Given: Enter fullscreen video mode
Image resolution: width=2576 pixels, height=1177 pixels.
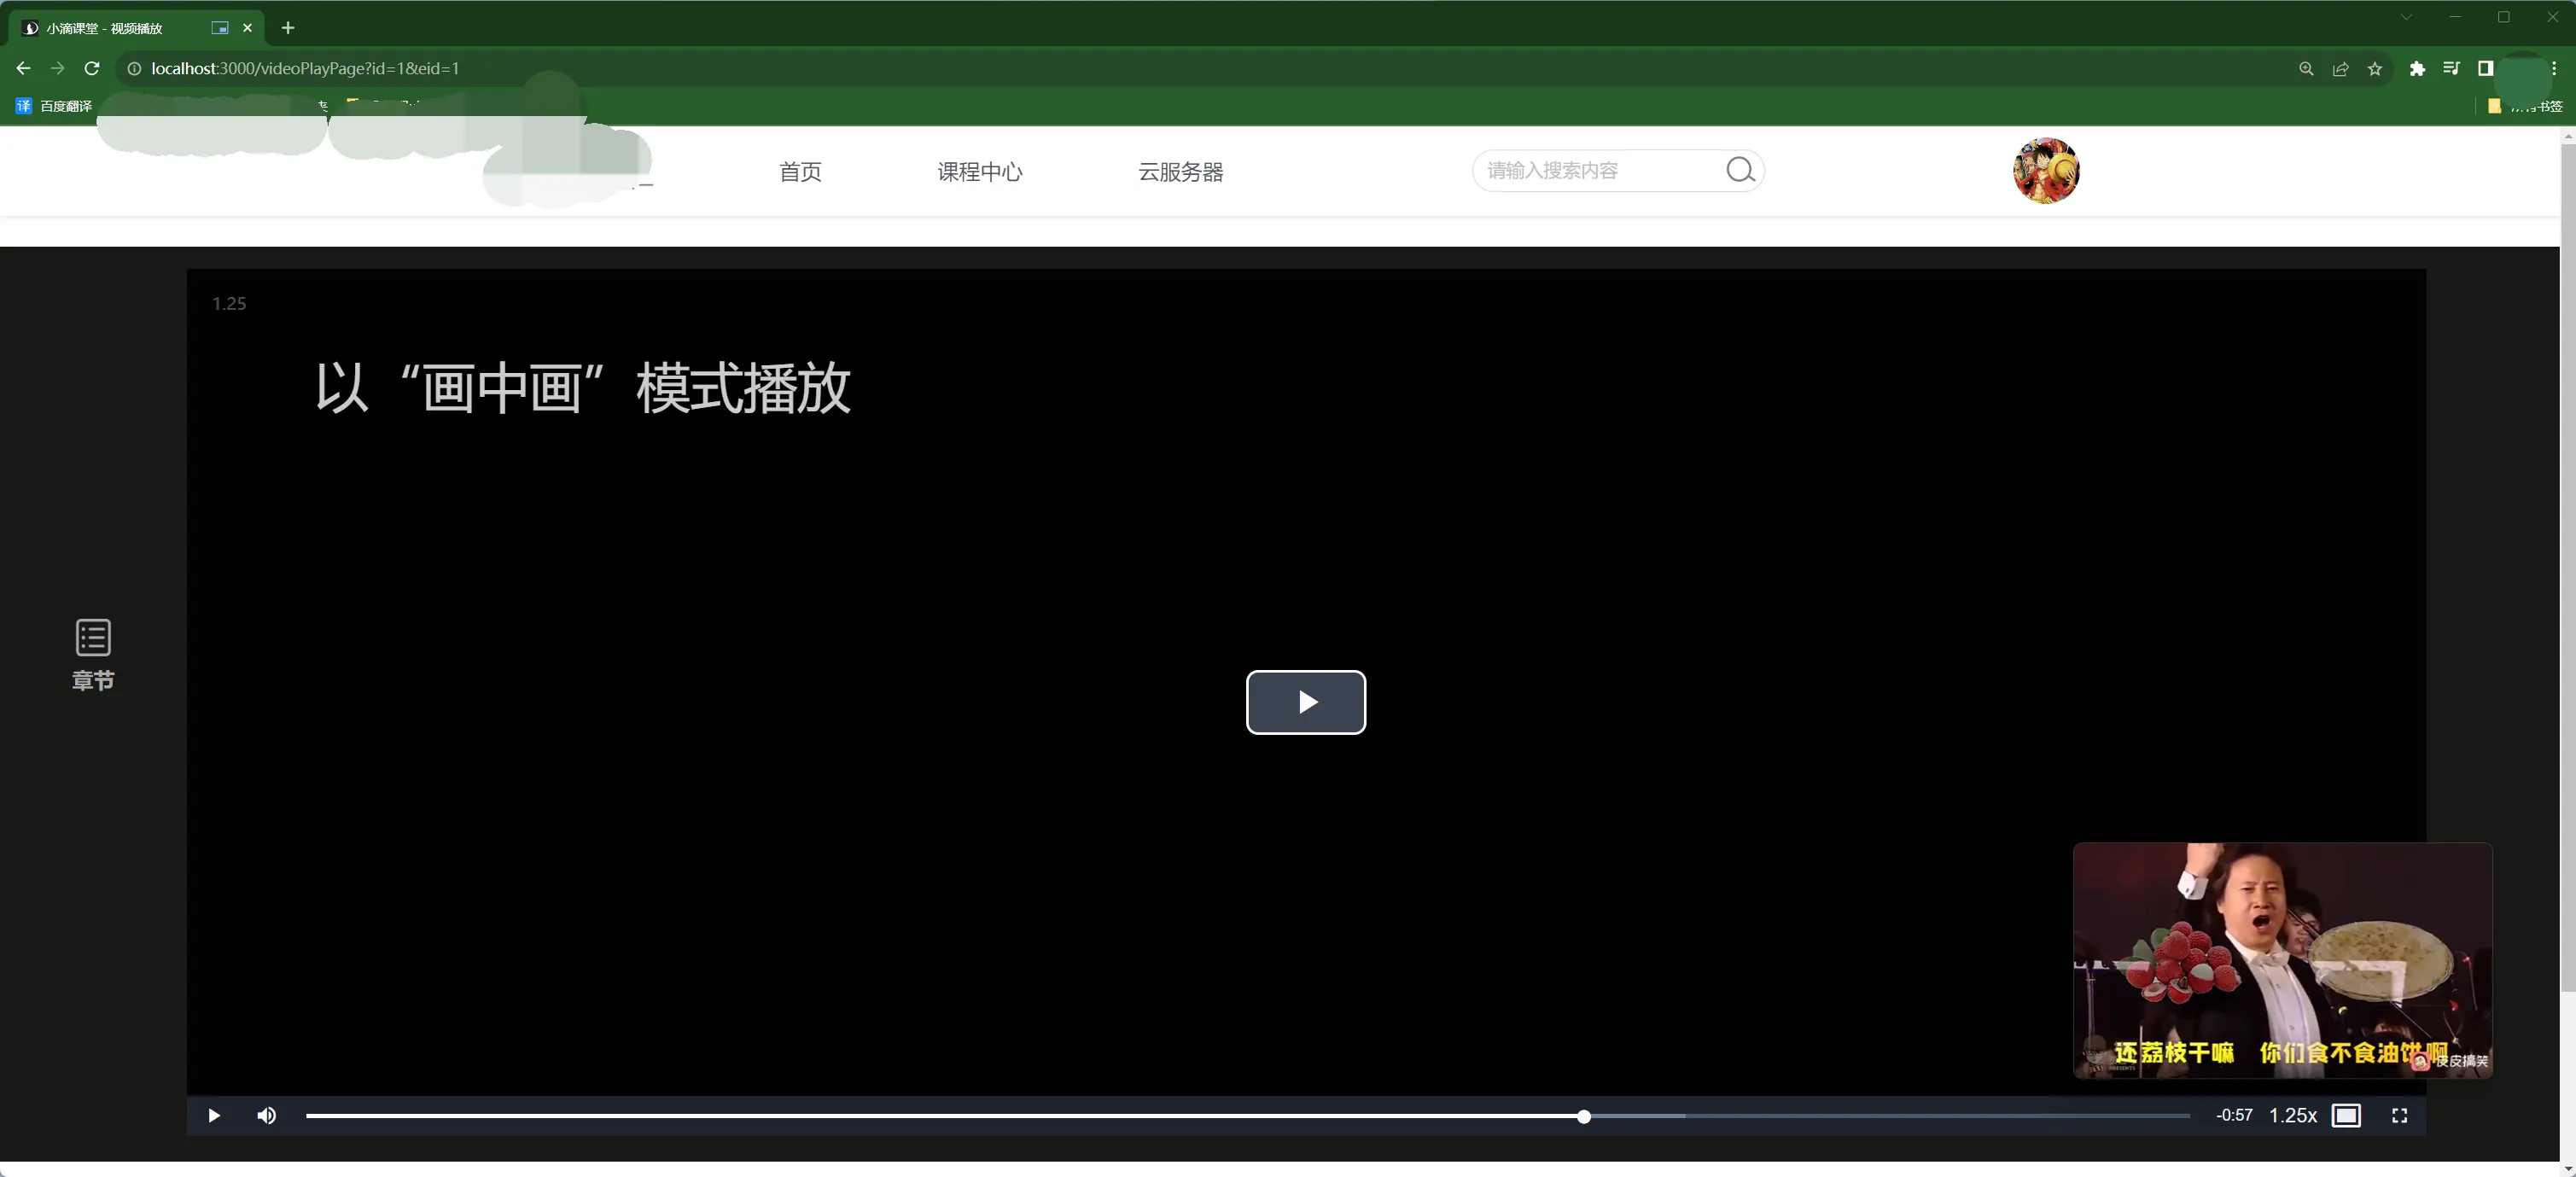Looking at the screenshot, I should tap(2399, 1115).
